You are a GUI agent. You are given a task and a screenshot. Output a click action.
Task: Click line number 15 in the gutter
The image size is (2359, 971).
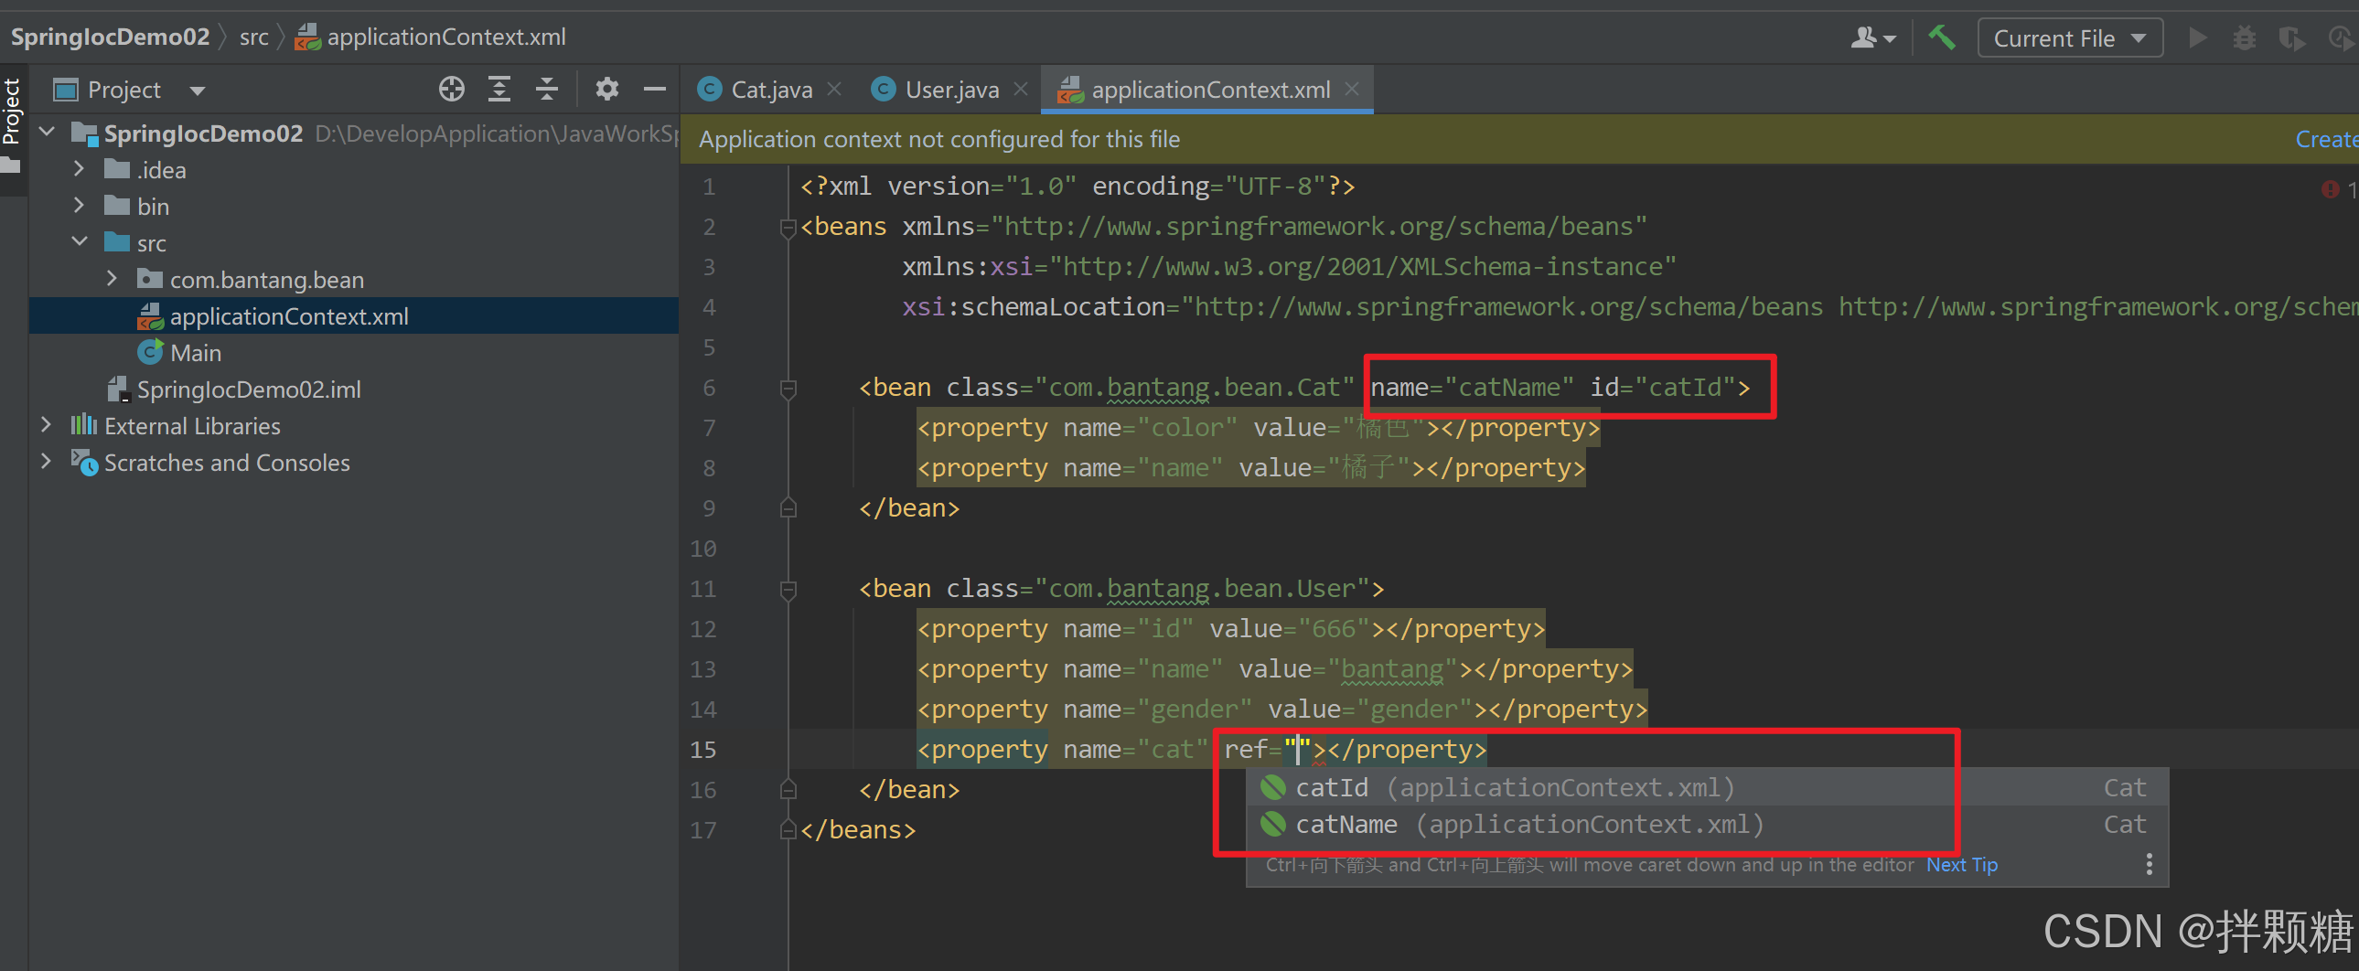tap(702, 751)
